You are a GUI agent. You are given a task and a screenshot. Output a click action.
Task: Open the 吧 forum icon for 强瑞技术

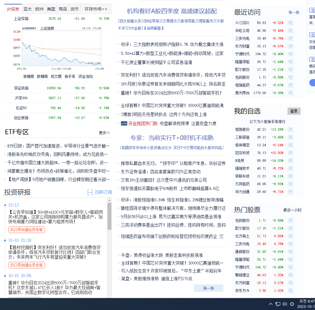[x=290, y=168]
